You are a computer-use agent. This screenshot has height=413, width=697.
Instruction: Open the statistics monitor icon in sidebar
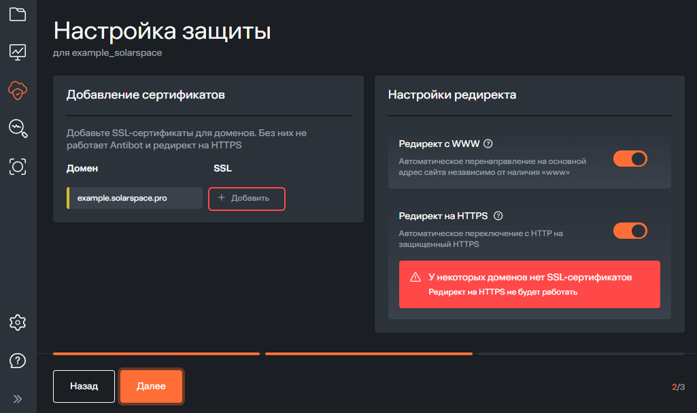click(18, 52)
